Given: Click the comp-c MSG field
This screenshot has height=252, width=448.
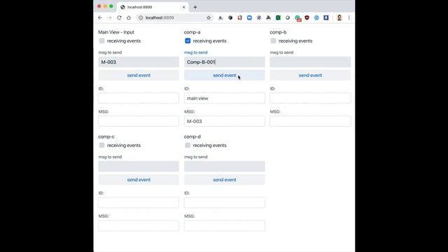Looking at the screenshot, I should [x=139, y=225].
